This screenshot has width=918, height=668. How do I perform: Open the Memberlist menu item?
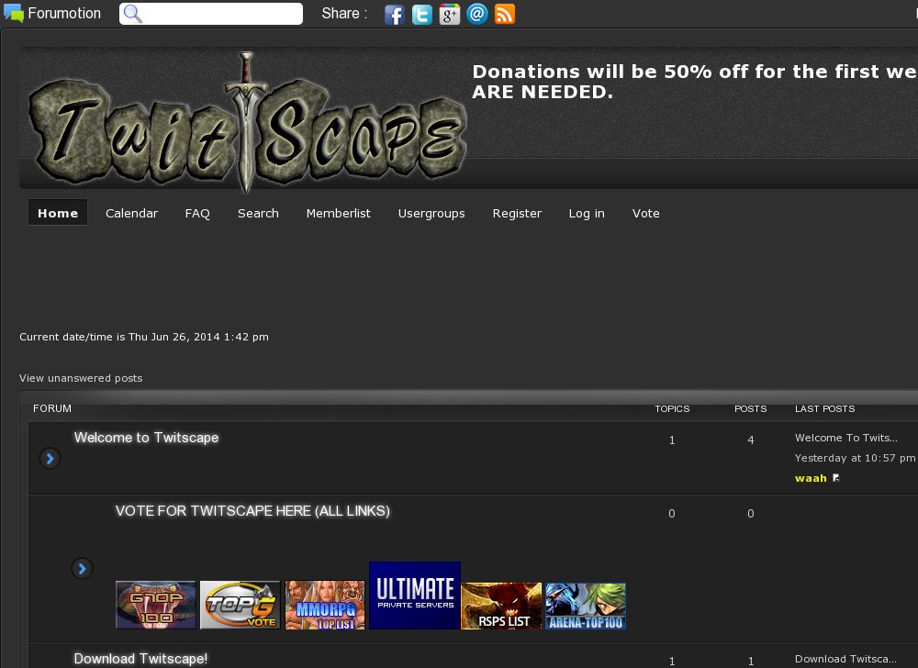pos(338,213)
